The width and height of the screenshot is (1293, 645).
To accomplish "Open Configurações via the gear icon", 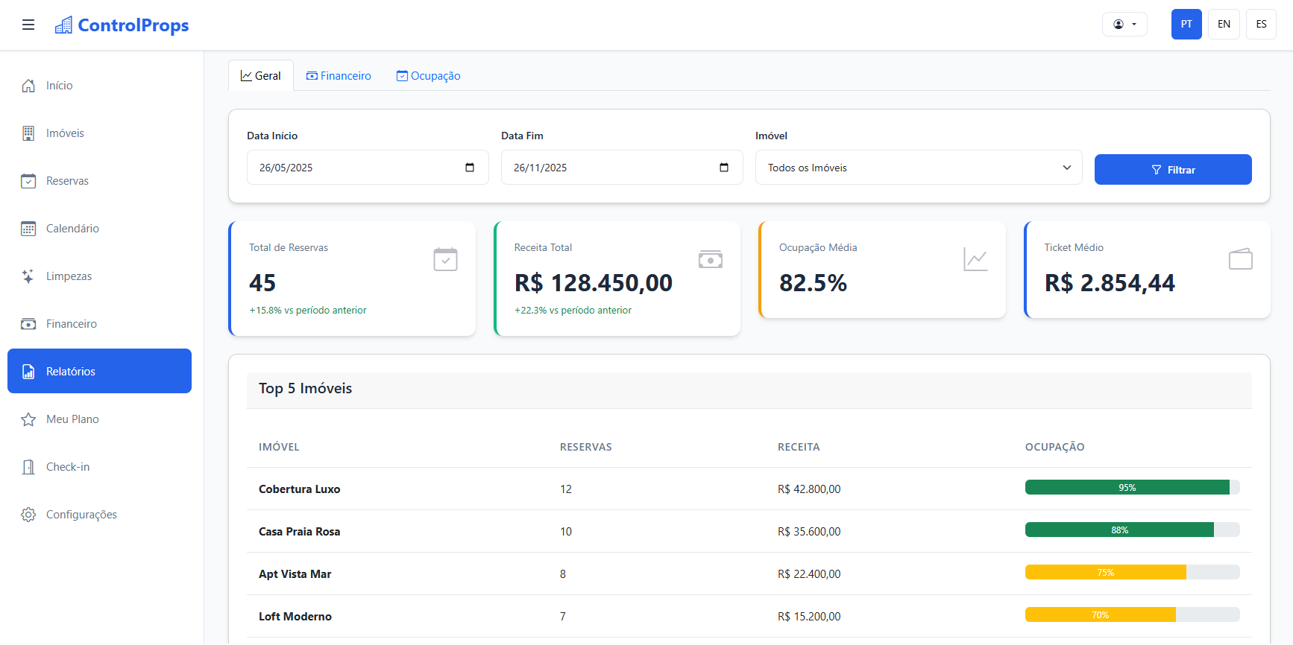I will (x=28, y=515).
